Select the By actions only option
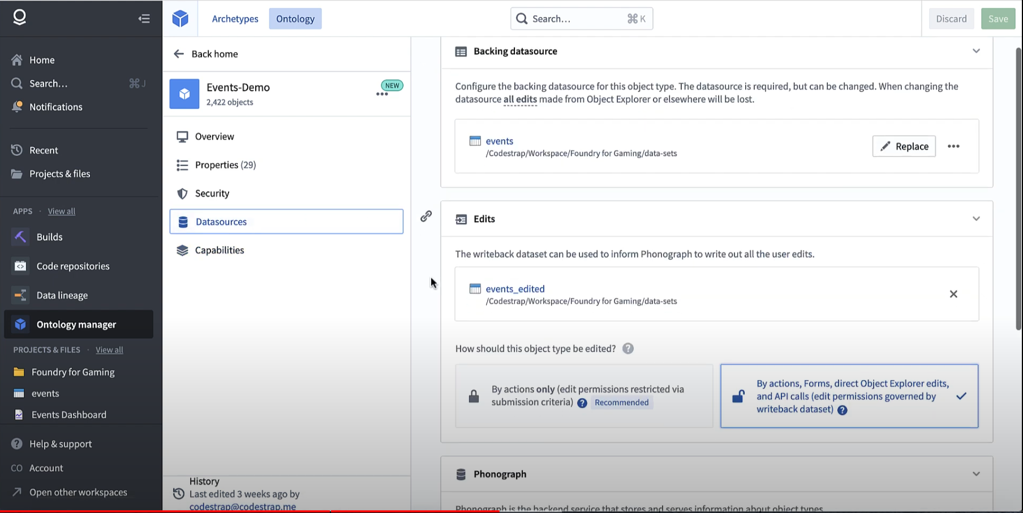 pos(584,396)
